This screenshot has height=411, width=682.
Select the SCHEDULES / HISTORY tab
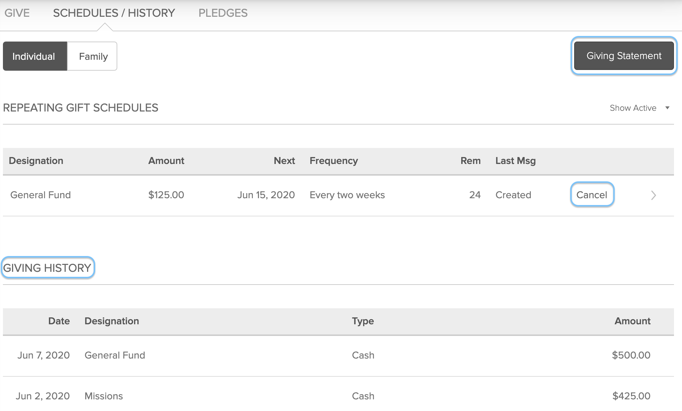(114, 13)
